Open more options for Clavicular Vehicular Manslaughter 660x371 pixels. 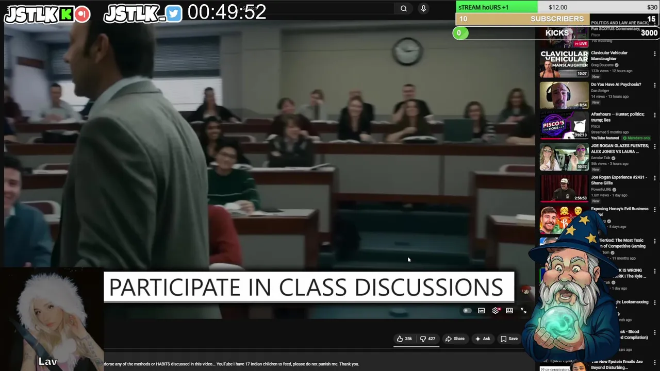[x=655, y=54]
